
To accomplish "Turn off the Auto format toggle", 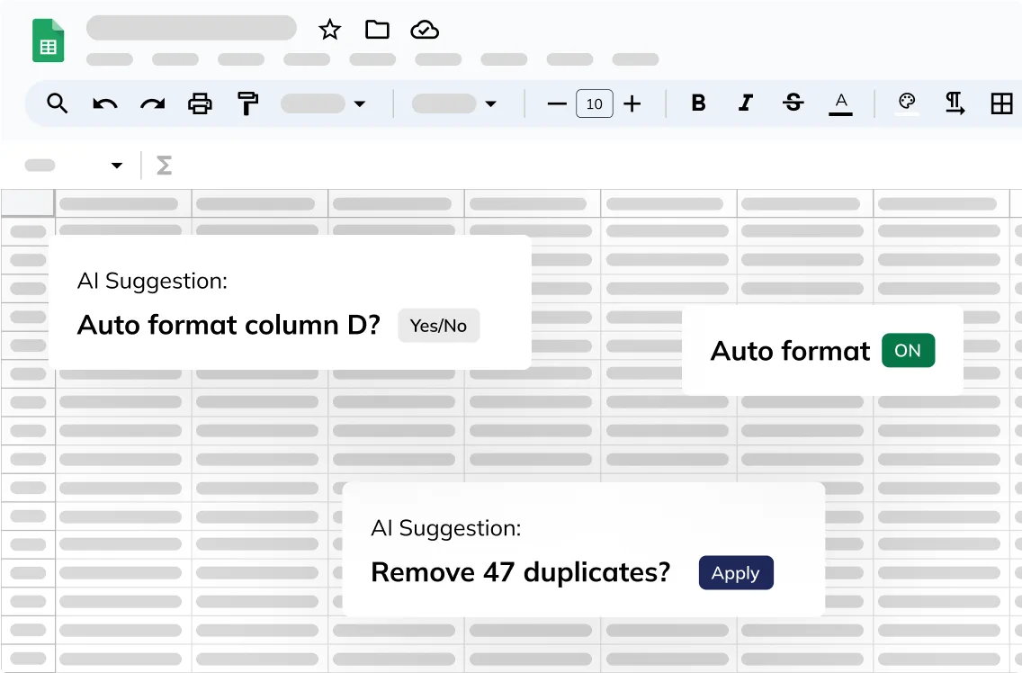I will click(x=908, y=350).
